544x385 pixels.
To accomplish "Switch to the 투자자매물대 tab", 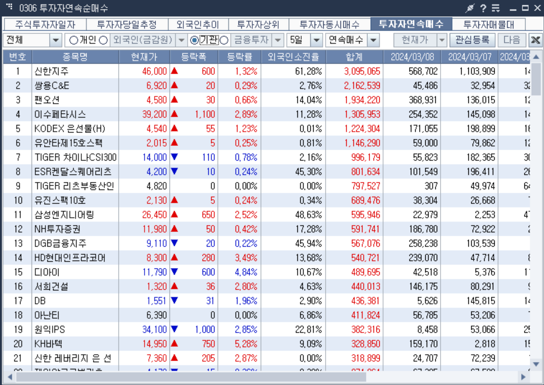I will [x=488, y=24].
